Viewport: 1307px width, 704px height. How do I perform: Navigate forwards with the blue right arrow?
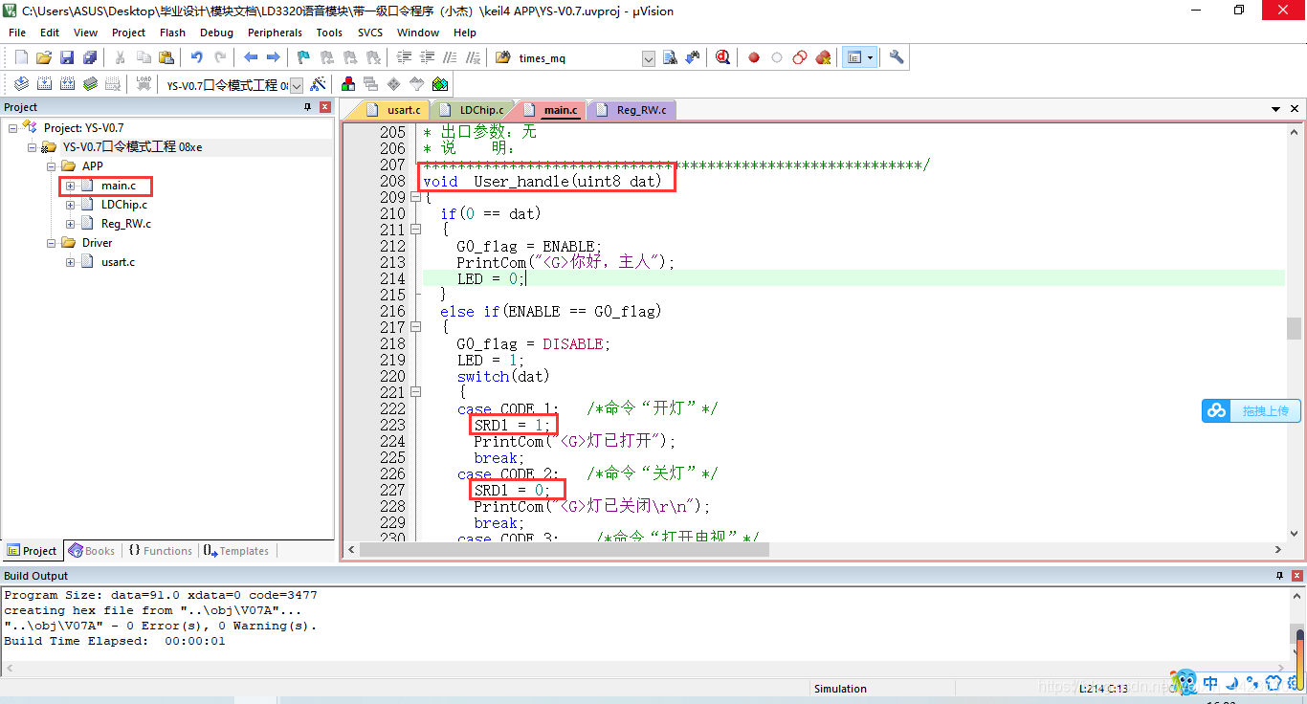tap(274, 57)
